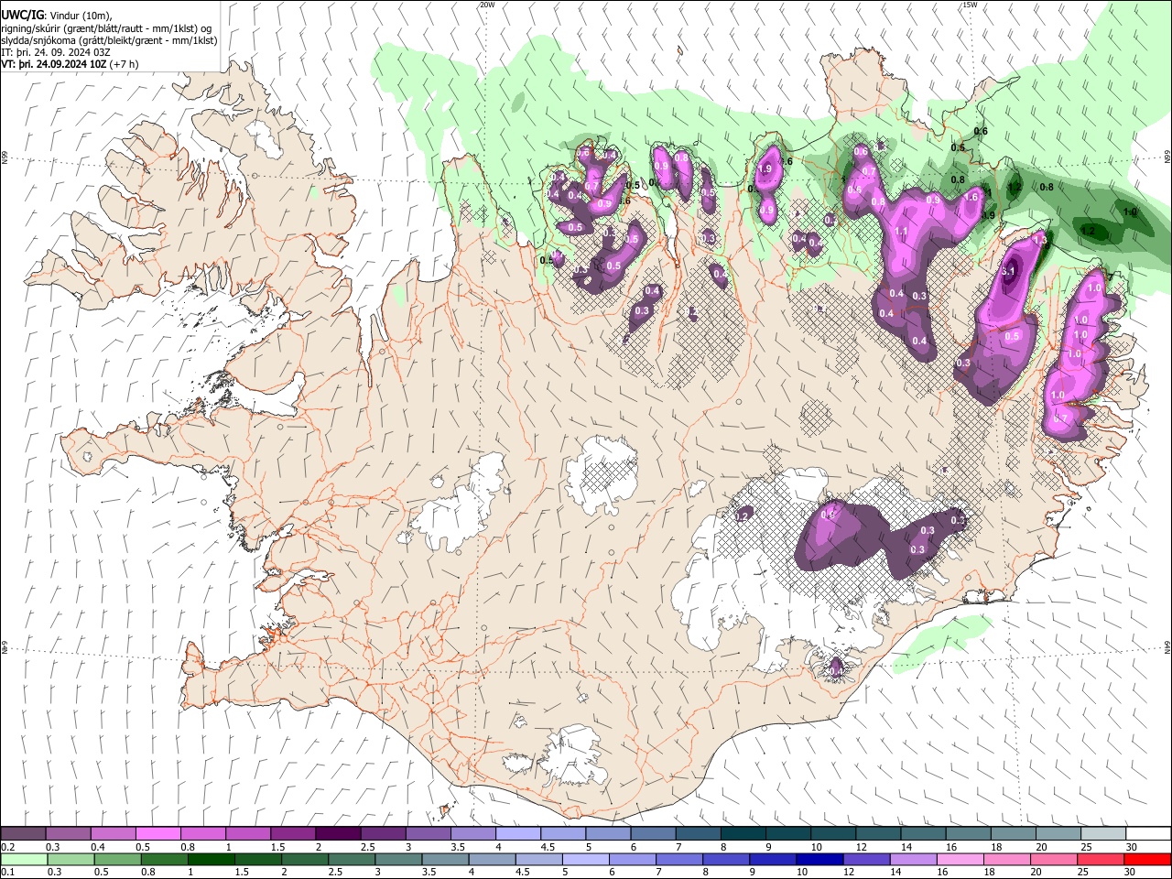Select the light pink 16–18 rain swatch
Screen dimensions: 1172x879
pyautogui.click(x=960, y=859)
